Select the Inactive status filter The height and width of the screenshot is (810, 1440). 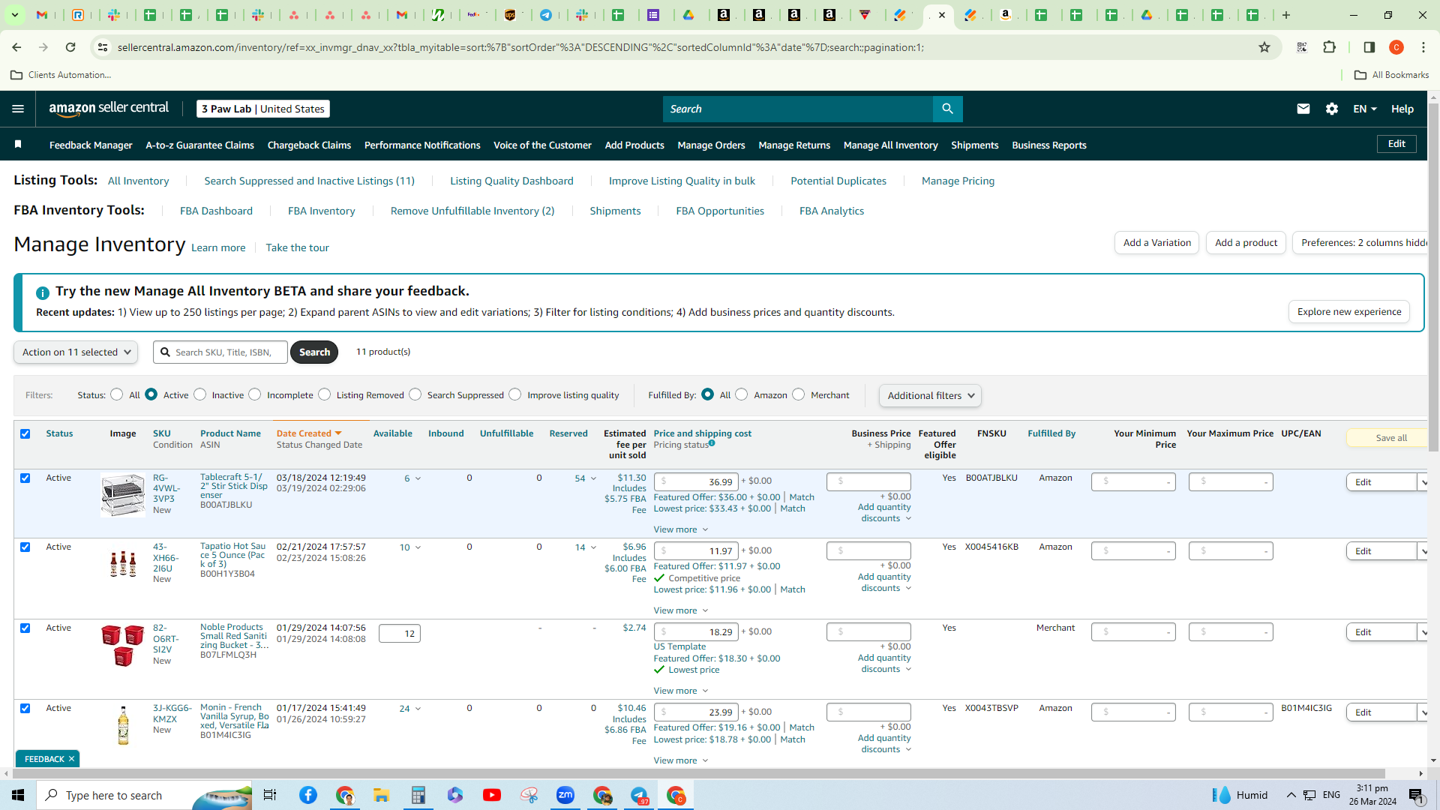[200, 394]
